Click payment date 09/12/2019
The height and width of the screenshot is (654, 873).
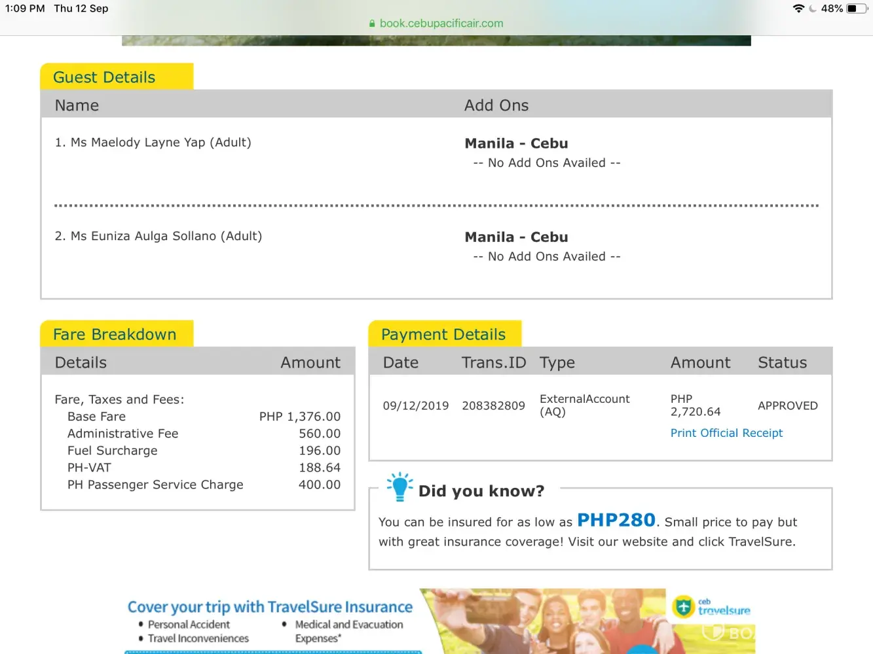[x=416, y=405]
